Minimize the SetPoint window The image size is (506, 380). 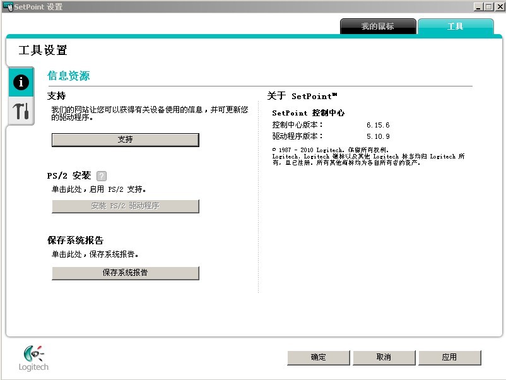click(x=479, y=6)
